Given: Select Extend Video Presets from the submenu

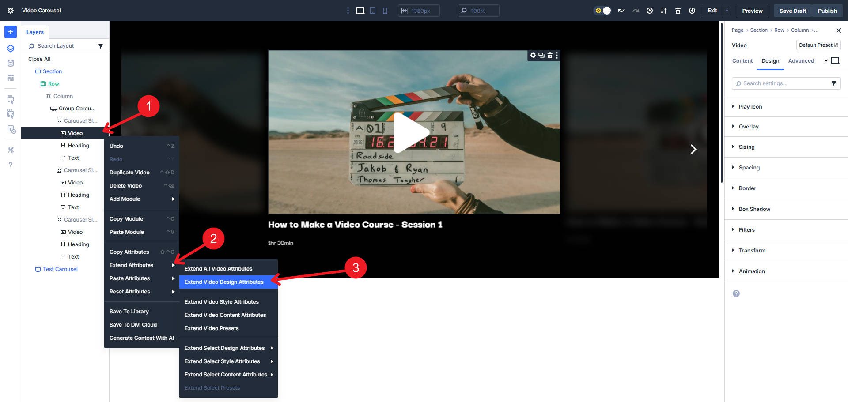Looking at the screenshot, I should click(211, 328).
